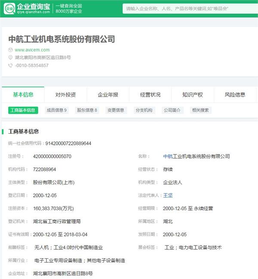Click the 2000-12-05 至 永续经营 term text
The width and height of the screenshot is (258, 279).
[188, 208]
